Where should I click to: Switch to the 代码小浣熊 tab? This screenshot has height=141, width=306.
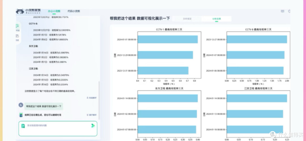tap(74, 11)
